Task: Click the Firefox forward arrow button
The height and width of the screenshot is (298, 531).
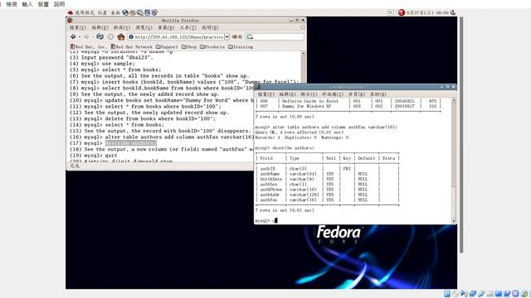Action: (x=86, y=36)
